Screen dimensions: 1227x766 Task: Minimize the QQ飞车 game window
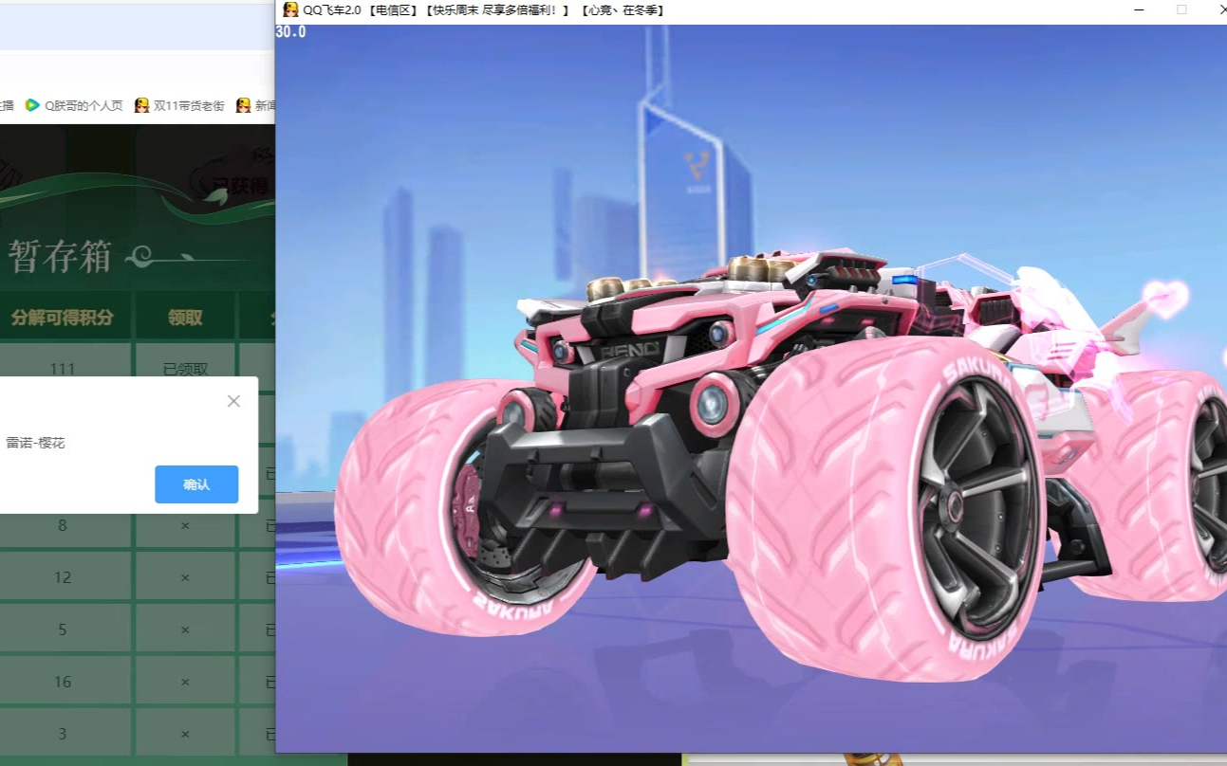pyautogui.click(x=1140, y=9)
